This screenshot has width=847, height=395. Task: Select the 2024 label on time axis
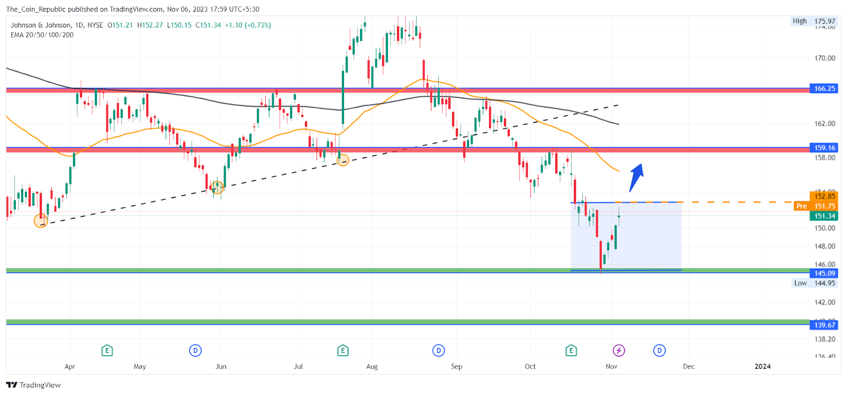pyautogui.click(x=763, y=366)
